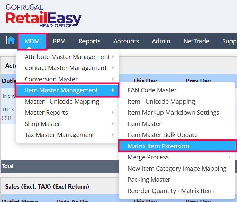The width and height of the screenshot is (237, 202).
Task: Open the Accounts menu
Action: click(x=126, y=41)
